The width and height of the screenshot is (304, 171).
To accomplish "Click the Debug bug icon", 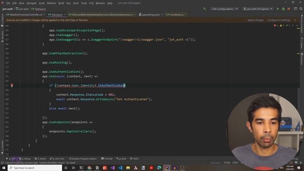I will (283, 9).
